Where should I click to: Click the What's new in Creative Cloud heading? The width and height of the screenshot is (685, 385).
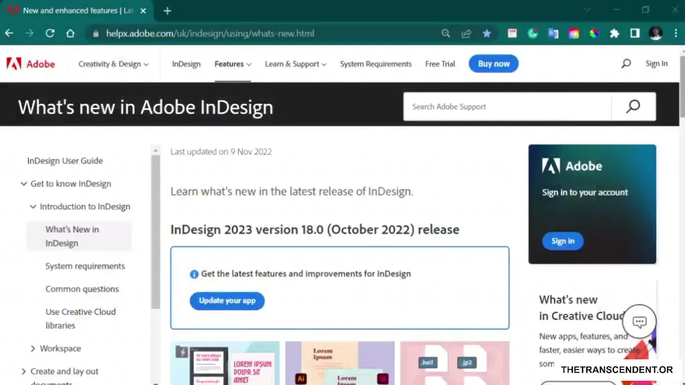coord(582,307)
